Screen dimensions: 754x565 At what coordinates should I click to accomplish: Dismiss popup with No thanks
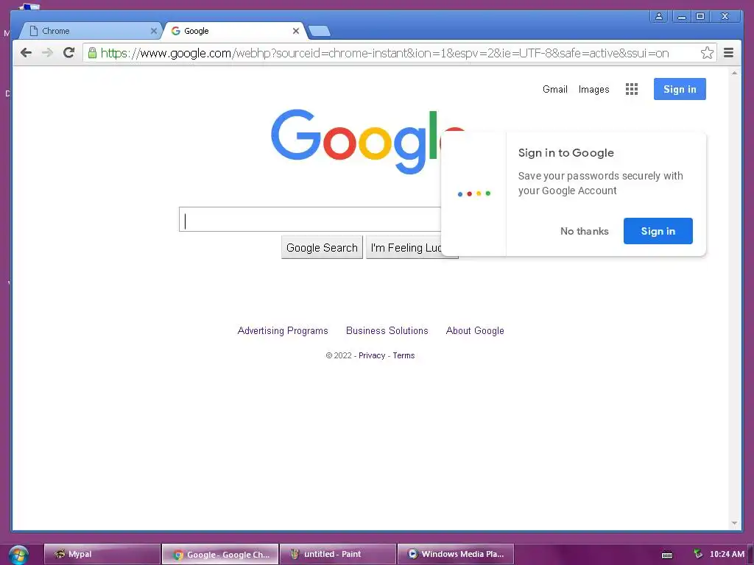[x=584, y=231]
